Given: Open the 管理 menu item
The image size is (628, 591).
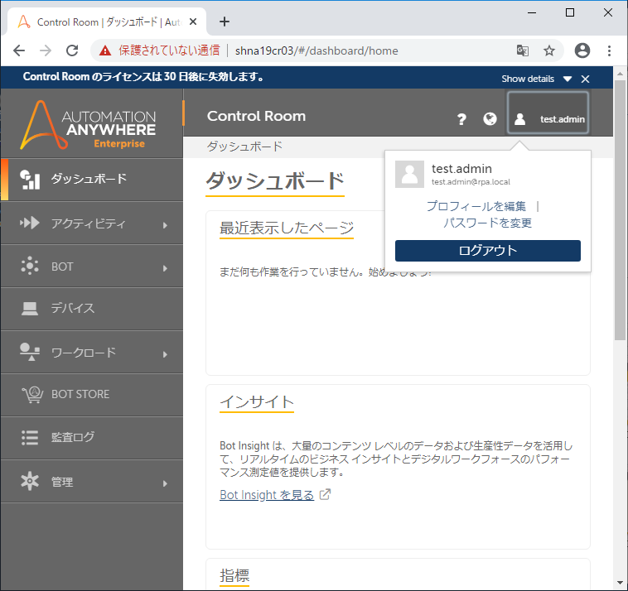Looking at the screenshot, I should click(92, 481).
